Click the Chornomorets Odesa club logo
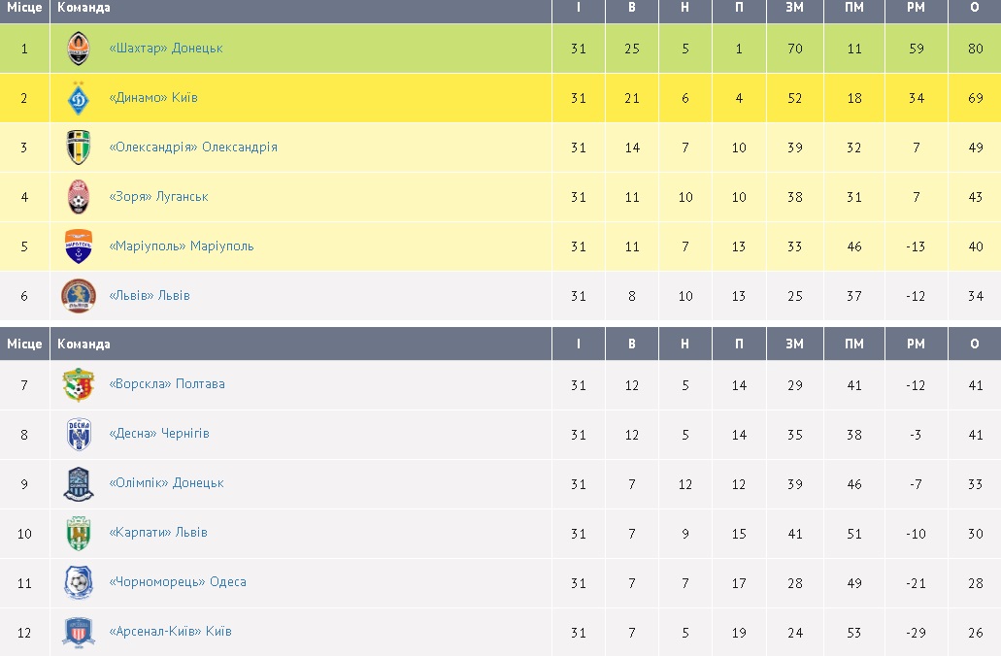 click(79, 582)
